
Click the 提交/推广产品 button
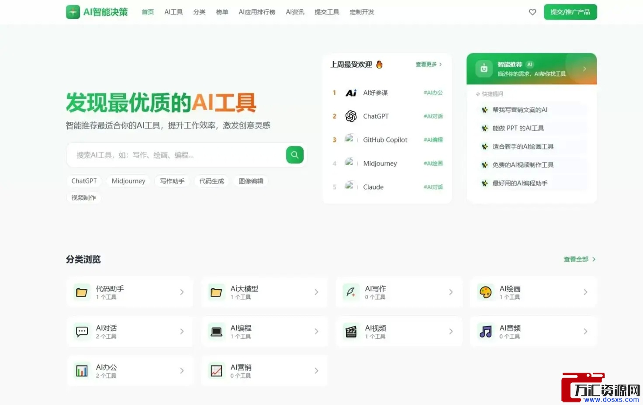570,12
